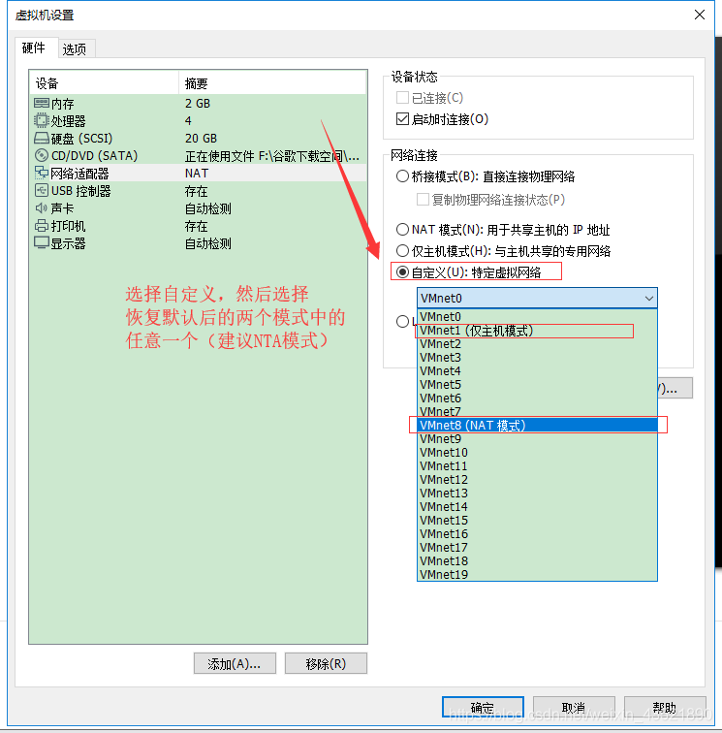Click the sound card (声卡) speaker icon
Screen dimensions: 722x733
pos(41,208)
